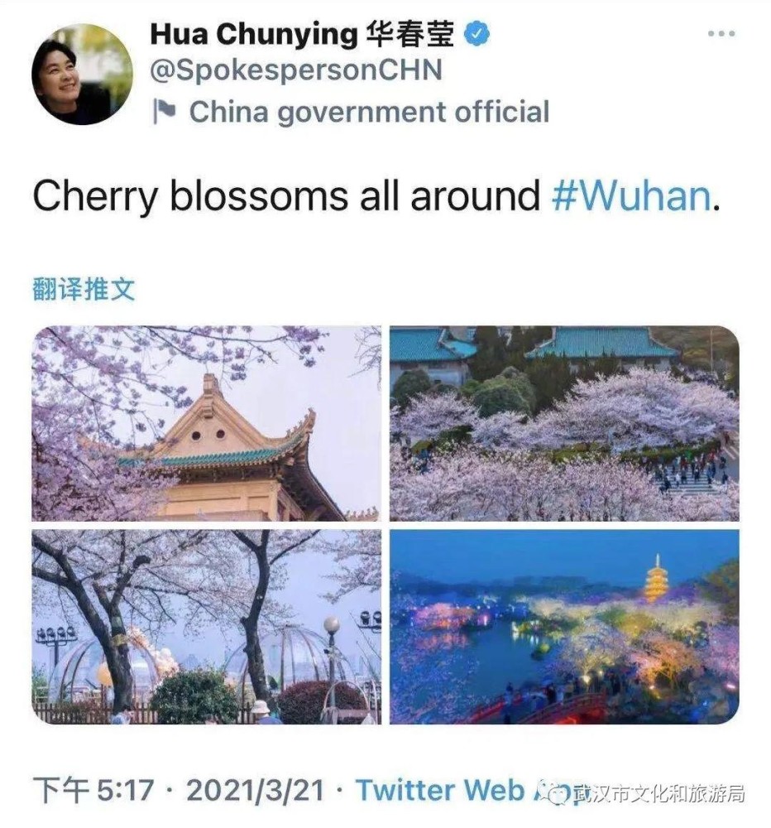Click the government official flag icon

click(x=165, y=112)
